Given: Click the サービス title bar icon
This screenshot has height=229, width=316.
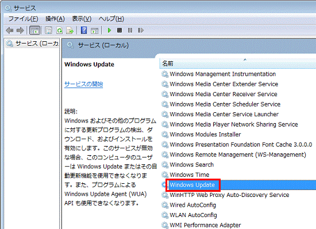Looking at the screenshot, I should coord(8,8).
